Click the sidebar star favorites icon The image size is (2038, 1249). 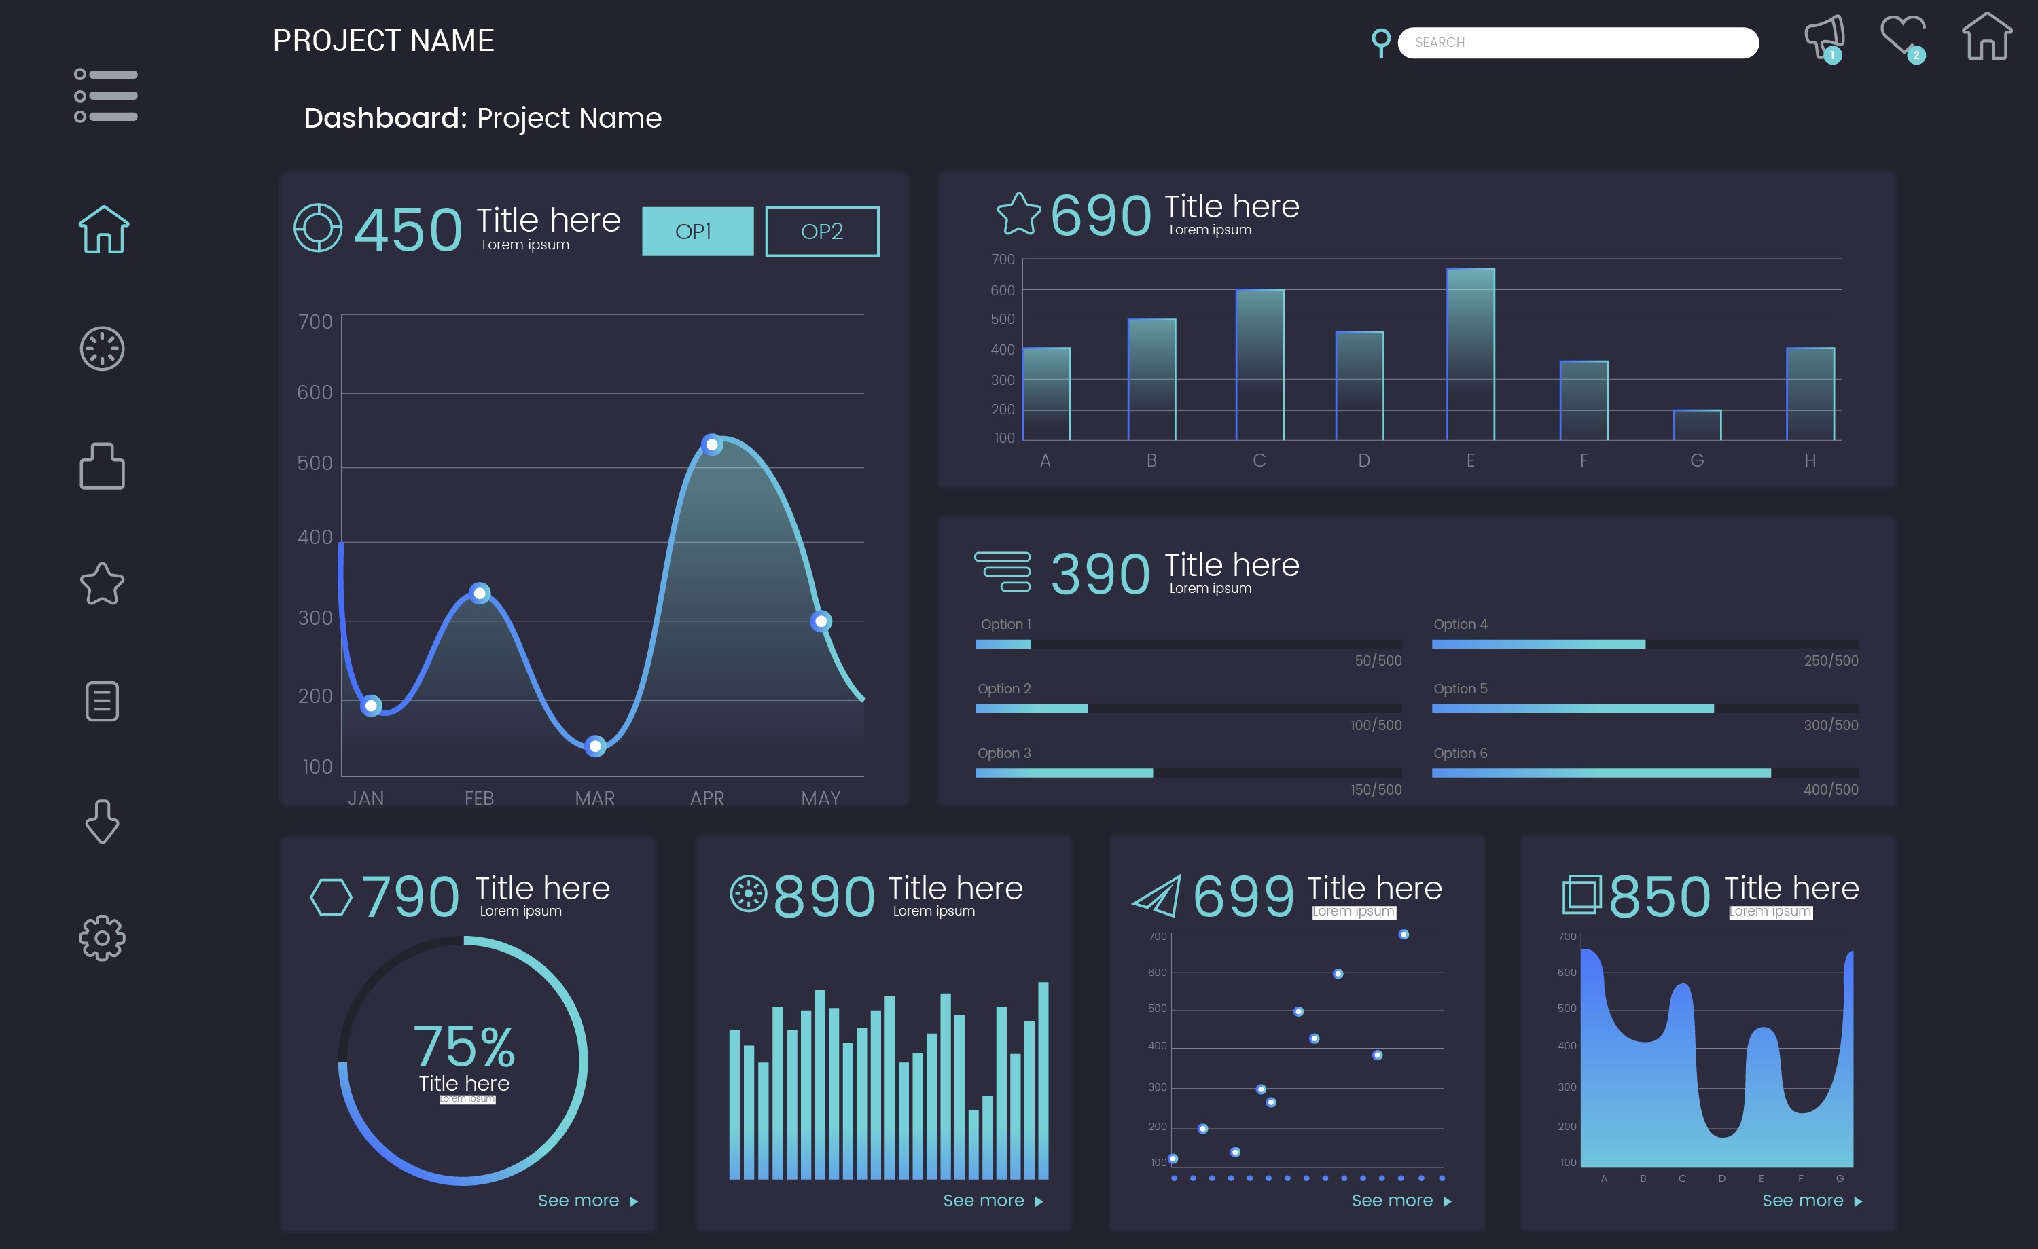103,584
